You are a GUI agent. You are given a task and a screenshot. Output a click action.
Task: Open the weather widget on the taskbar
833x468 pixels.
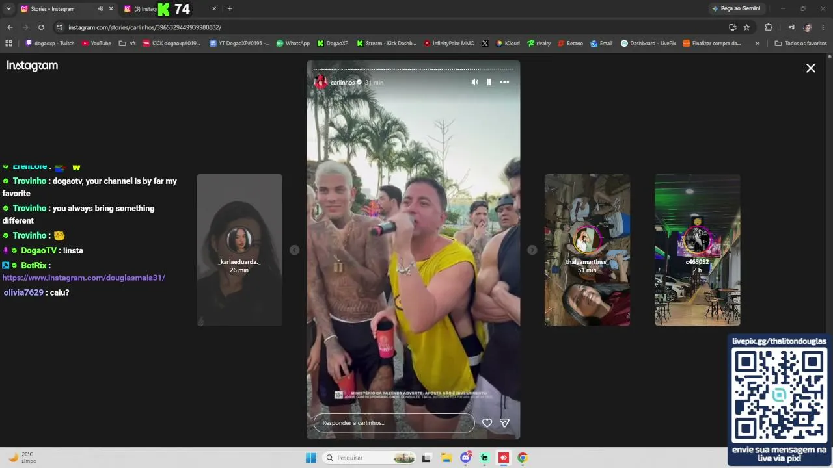click(x=23, y=458)
